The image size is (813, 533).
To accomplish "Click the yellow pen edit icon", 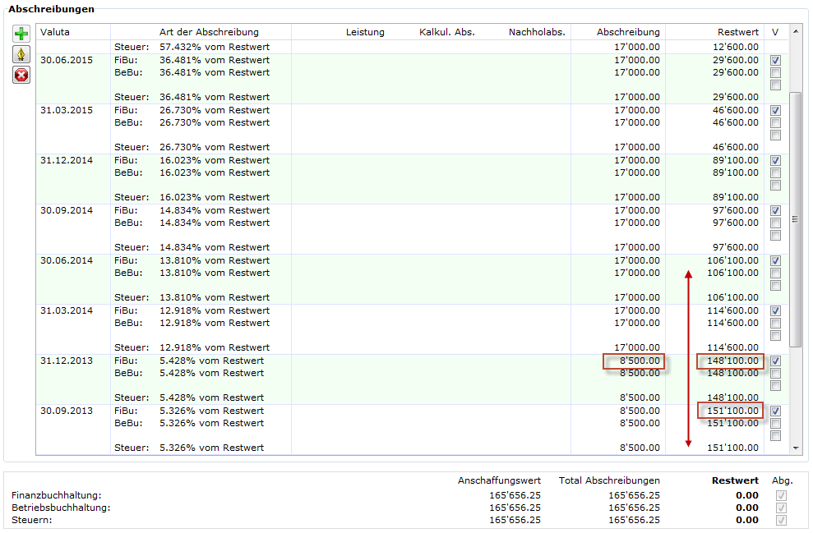I will [x=21, y=54].
